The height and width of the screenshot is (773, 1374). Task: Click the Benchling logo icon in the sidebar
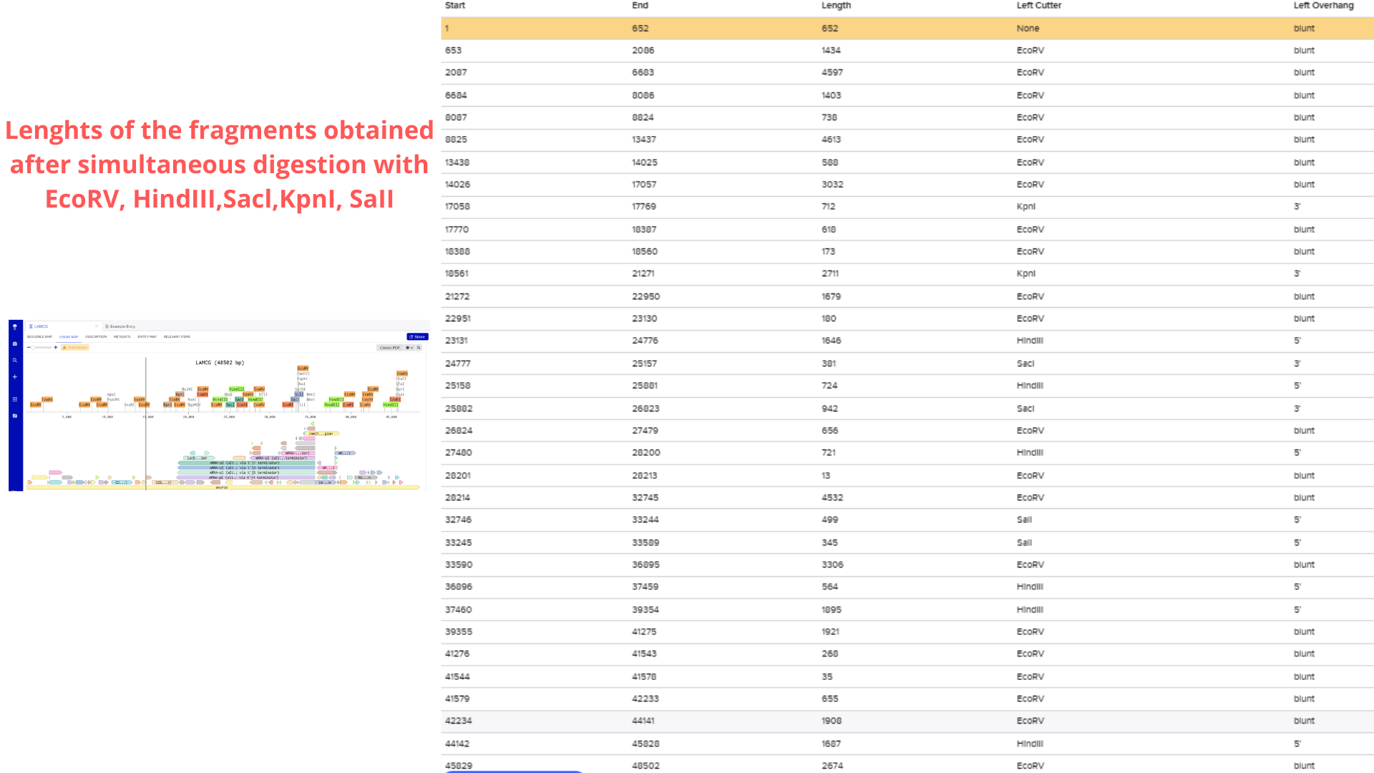click(14, 327)
